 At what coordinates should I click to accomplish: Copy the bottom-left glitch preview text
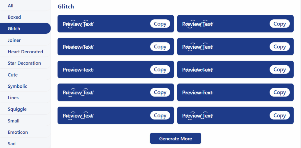click(x=160, y=115)
